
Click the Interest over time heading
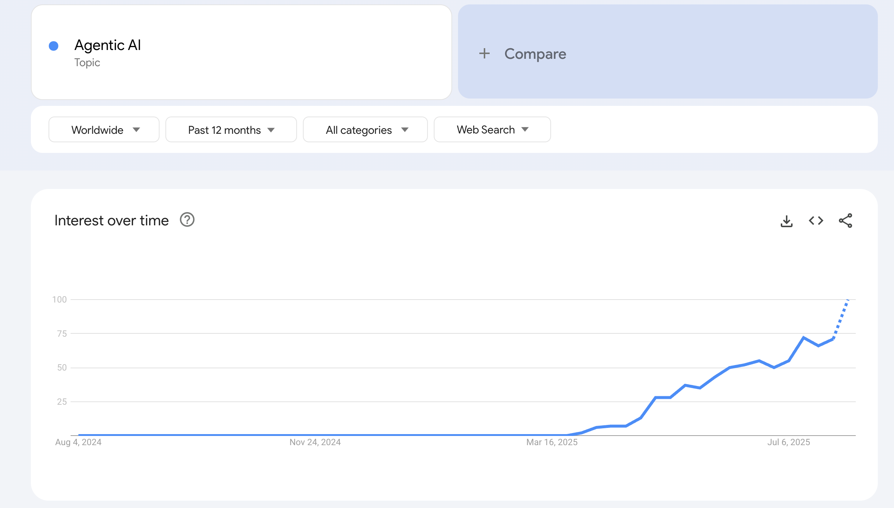111,221
